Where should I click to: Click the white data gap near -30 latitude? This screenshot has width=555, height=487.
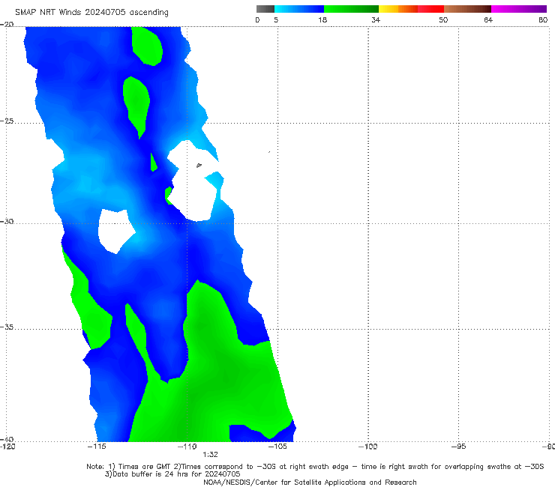tap(116, 231)
